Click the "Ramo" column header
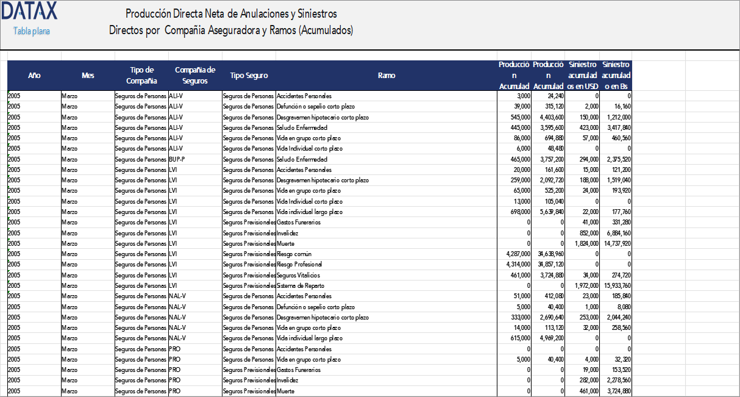Viewport: 740px width, 397px height. tap(387, 75)
